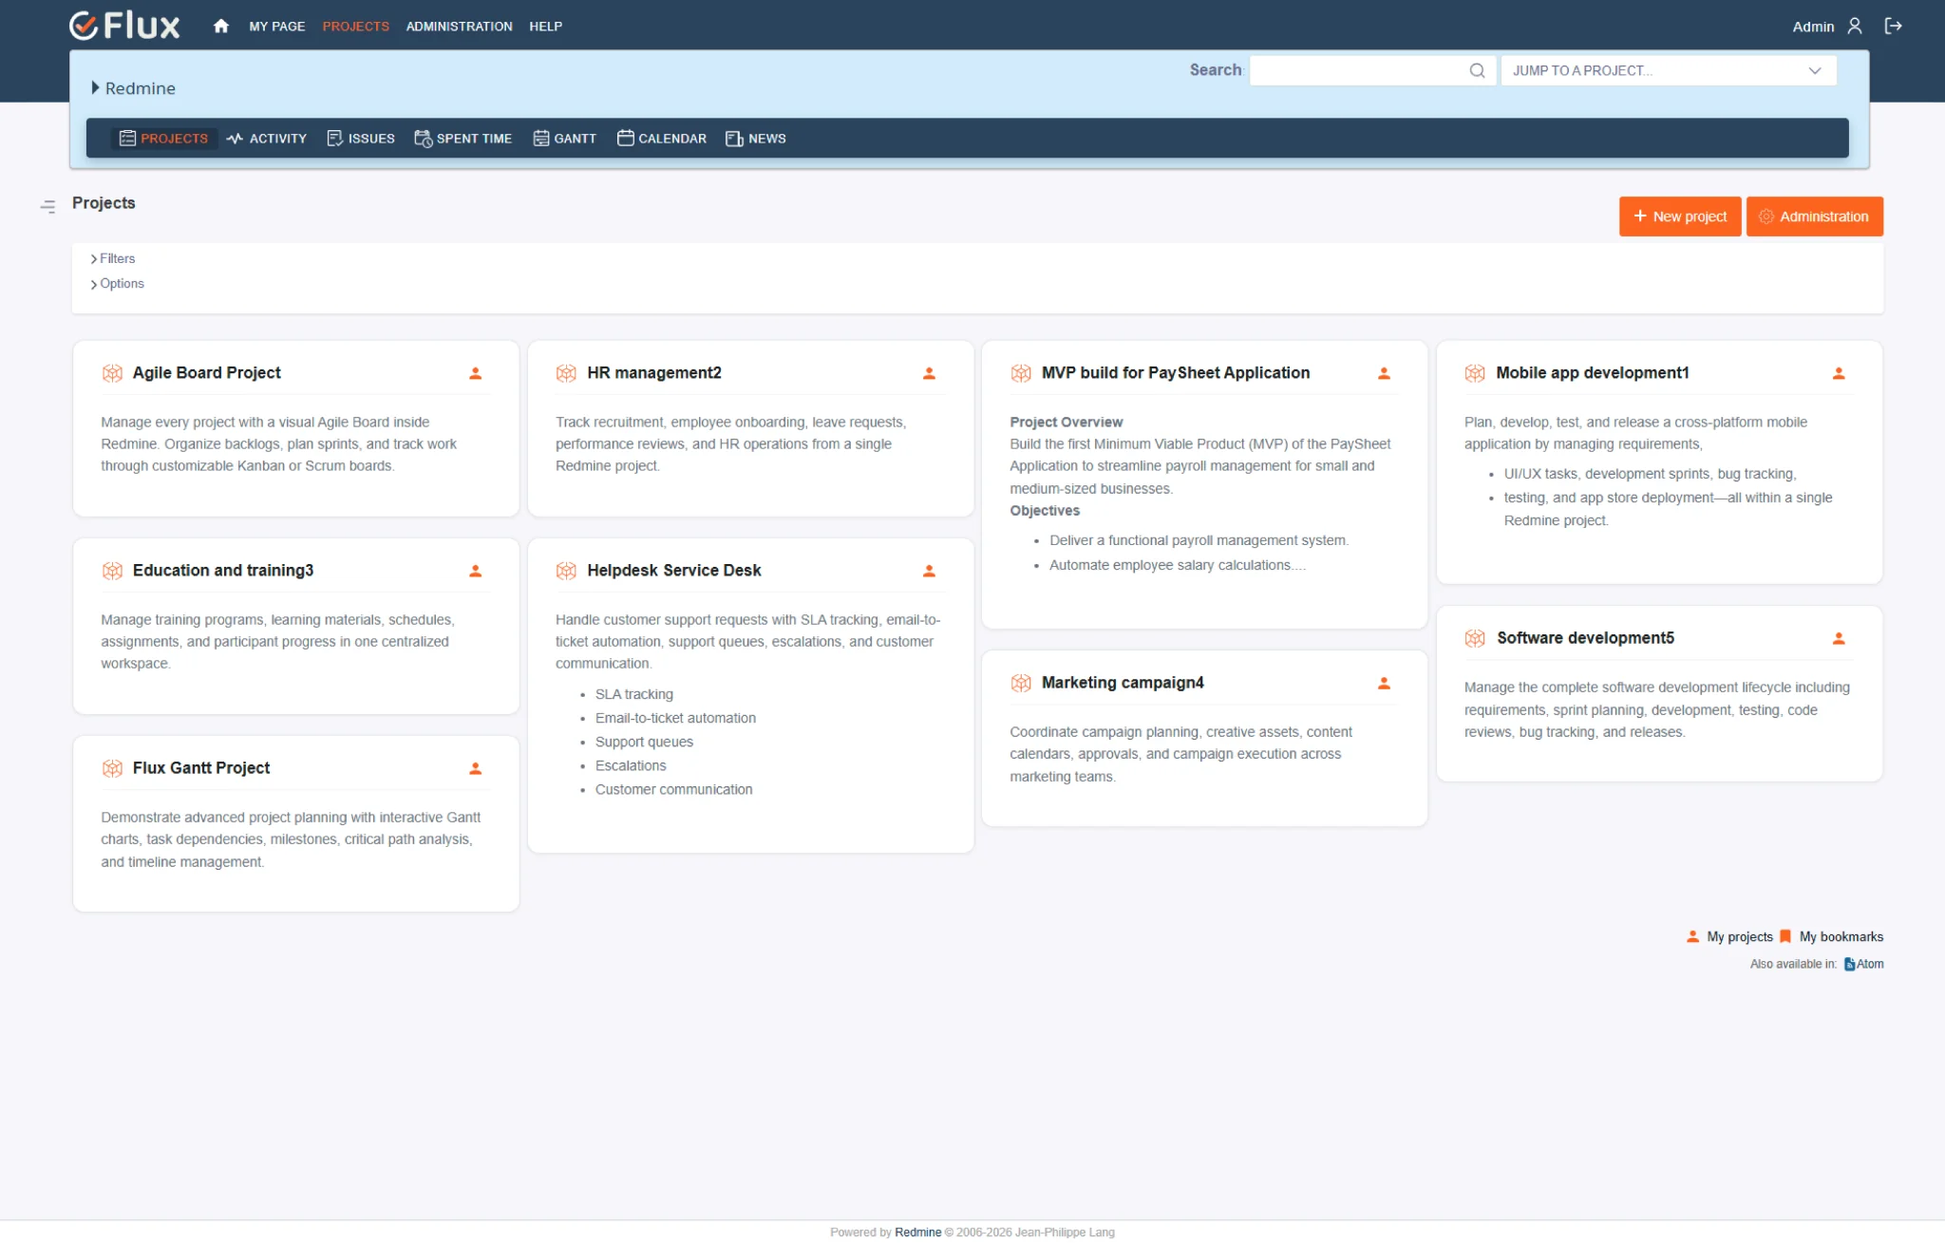This screenshot has width=1945, height=1243.
Task: Open the Jump to a project dropdown
Action: [x=1669, y=70]
